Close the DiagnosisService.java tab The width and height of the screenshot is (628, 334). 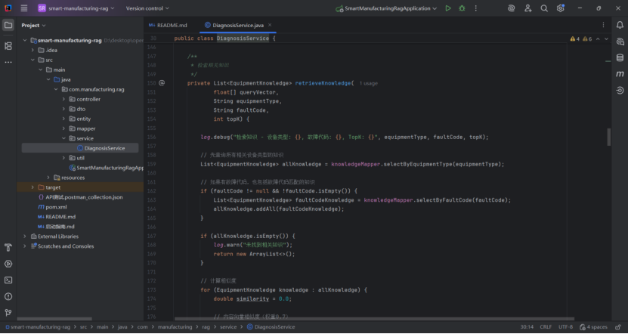pyautogui.click(x=270, y=25)
